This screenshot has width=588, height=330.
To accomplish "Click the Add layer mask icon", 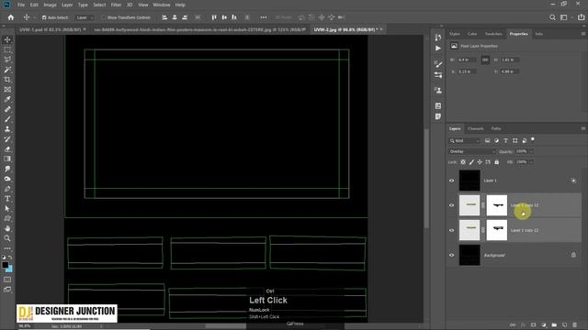I will [x=533, y=325].
